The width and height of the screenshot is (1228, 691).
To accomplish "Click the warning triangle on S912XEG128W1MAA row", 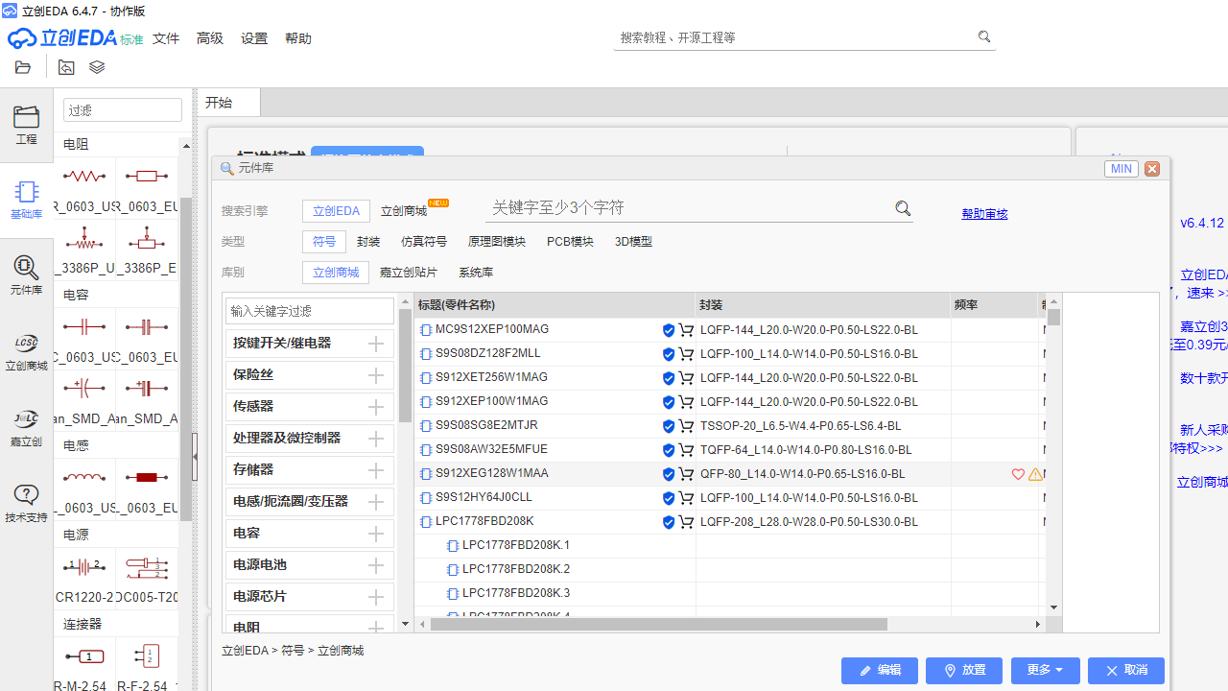I will coord(1035,474).
